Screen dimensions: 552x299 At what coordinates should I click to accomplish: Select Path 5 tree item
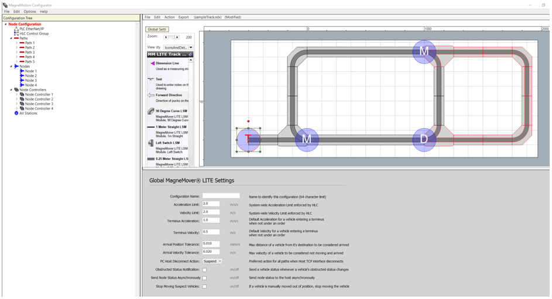click(x=30, y=61)
